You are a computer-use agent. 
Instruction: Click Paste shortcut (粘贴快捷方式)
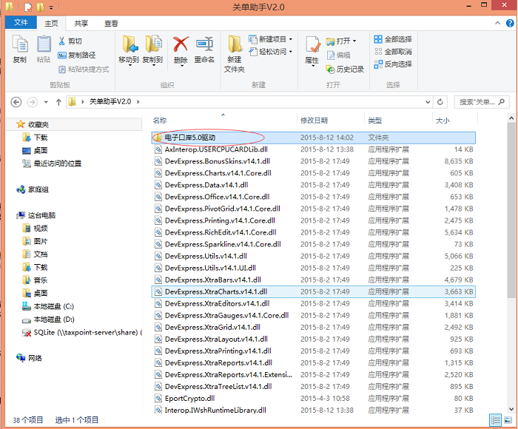(84, 70)
